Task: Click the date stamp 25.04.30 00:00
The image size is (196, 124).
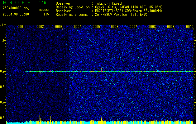Action: pos(16,14)
